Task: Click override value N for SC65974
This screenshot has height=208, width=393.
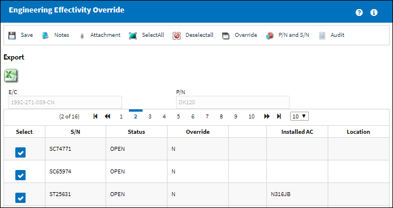Action: (173, 172)
